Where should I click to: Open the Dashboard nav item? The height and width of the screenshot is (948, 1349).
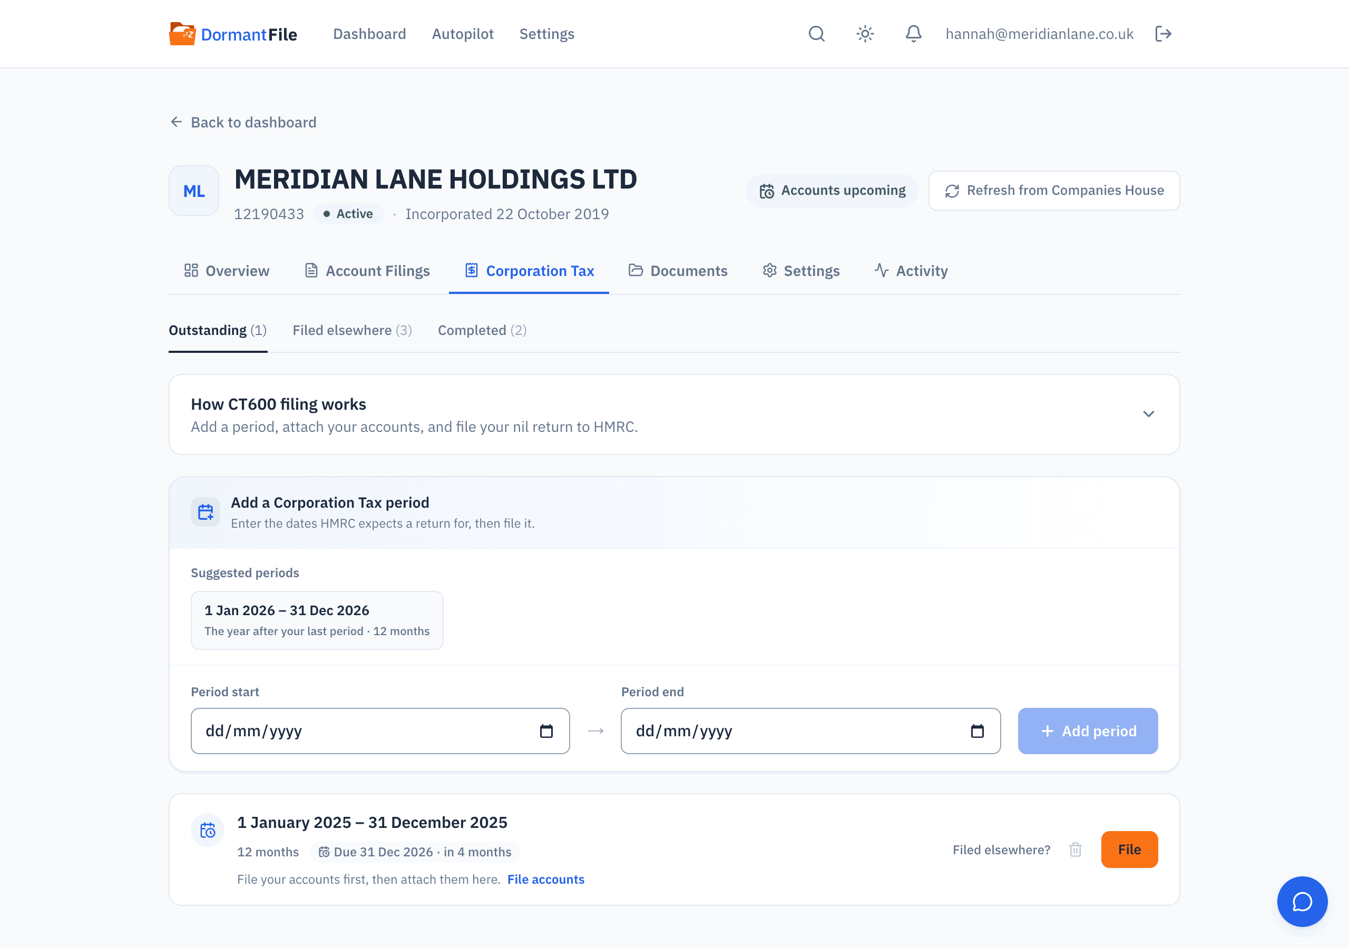(x=369, y=34)
